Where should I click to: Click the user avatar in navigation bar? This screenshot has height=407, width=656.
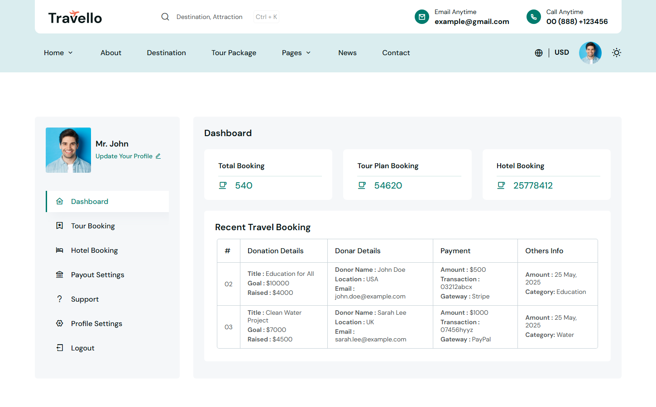590,53
